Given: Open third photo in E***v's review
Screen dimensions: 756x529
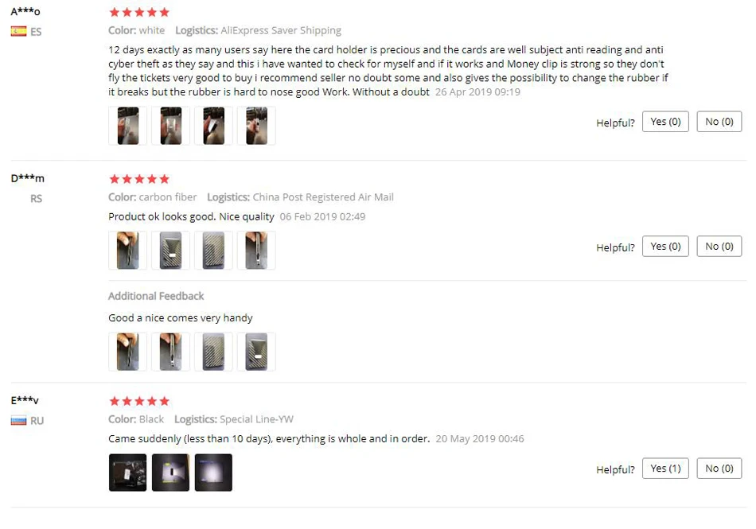Looking at the screenshot, I should tap(213, 473).
